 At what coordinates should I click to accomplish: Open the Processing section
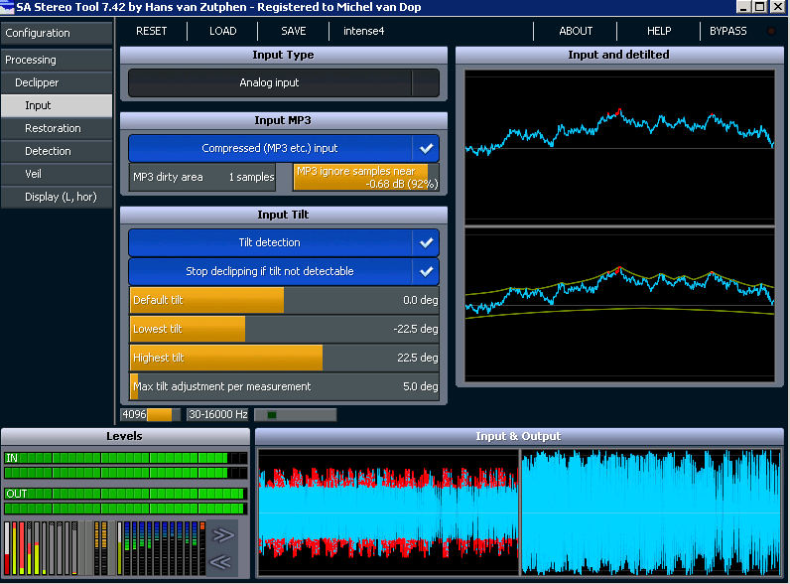(57, 60)
